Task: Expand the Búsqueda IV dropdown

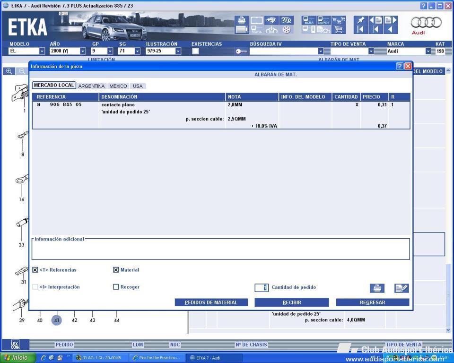Action: point(321,51)
